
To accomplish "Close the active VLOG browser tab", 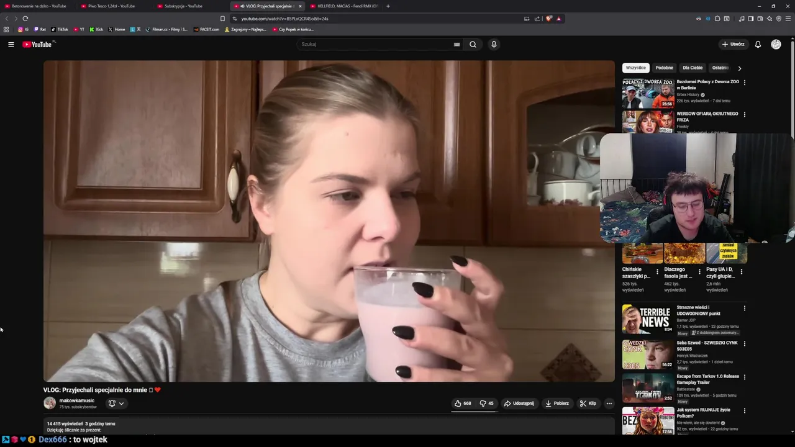I will coord(300,6).
